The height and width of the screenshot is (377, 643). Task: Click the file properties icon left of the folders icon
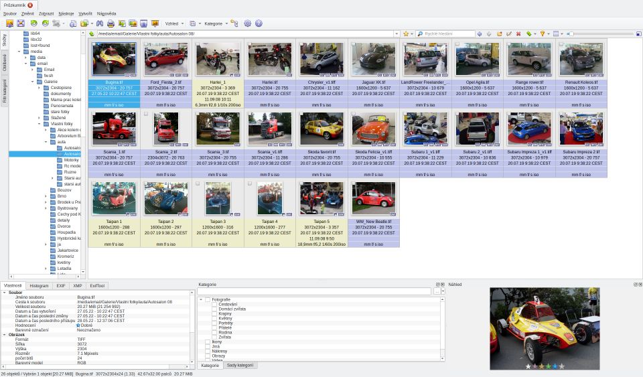point(72,23)
